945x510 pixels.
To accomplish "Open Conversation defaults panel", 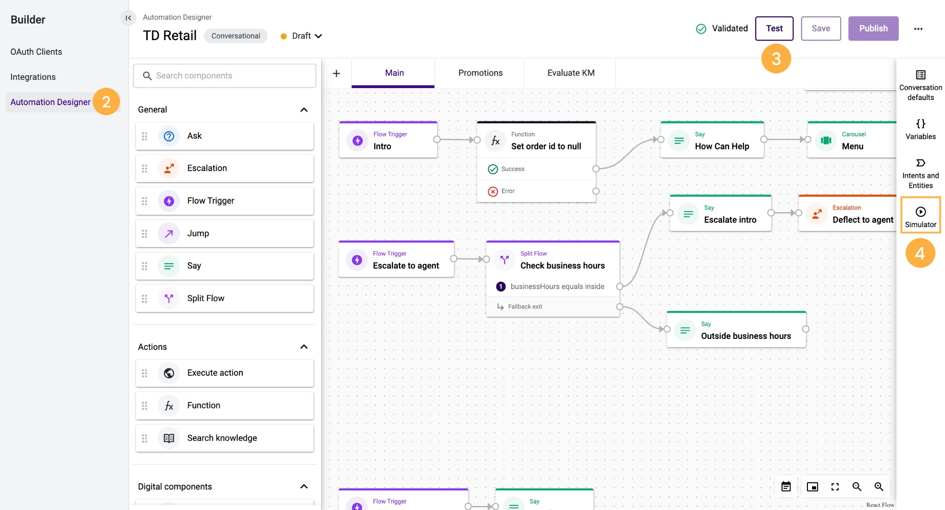I will [920, 85].
